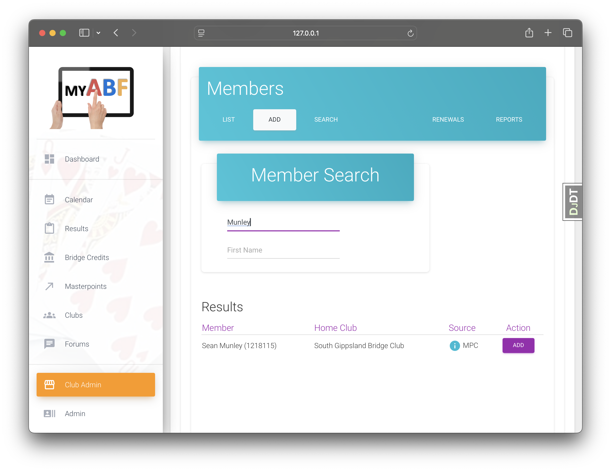Toggle the Safari sidebar button
This screenshot has height=471, width=611.
[x=84, y=33]
